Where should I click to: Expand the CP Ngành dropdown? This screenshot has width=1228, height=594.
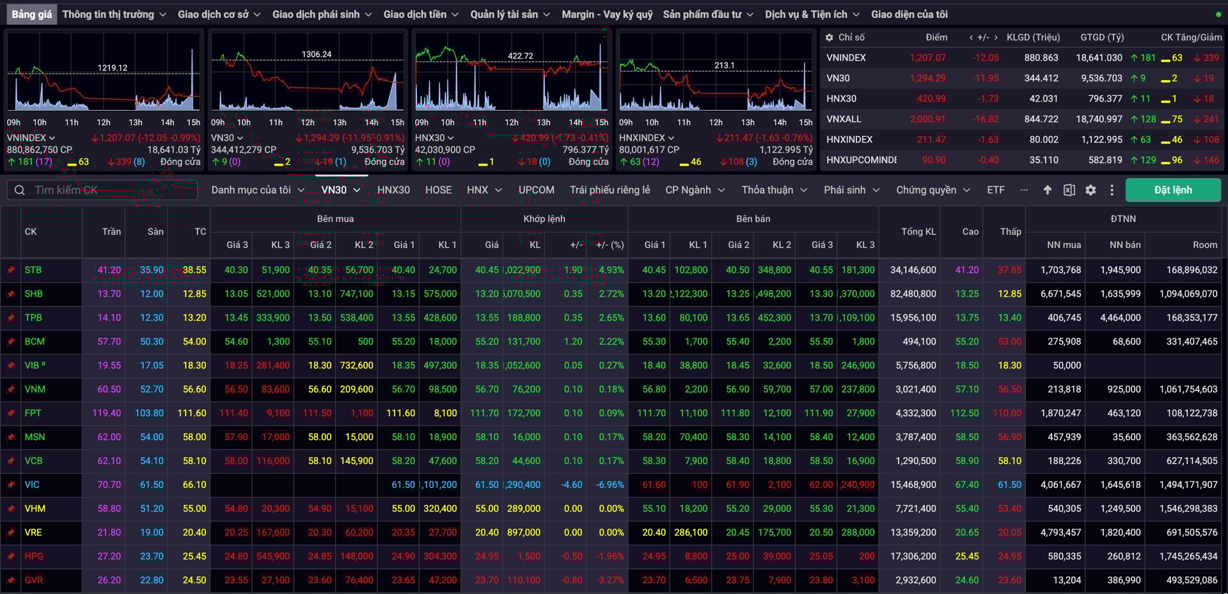point(695,190)
